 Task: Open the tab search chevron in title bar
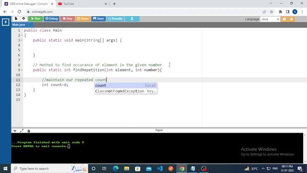[x=271, y=3]
